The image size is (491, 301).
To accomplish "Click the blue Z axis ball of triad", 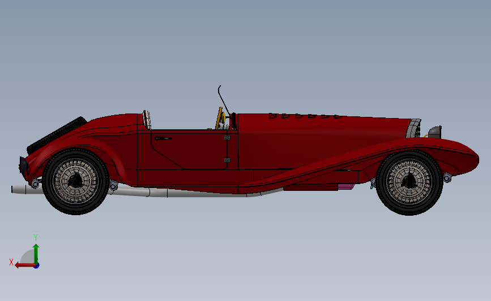I will click(37, 266).
